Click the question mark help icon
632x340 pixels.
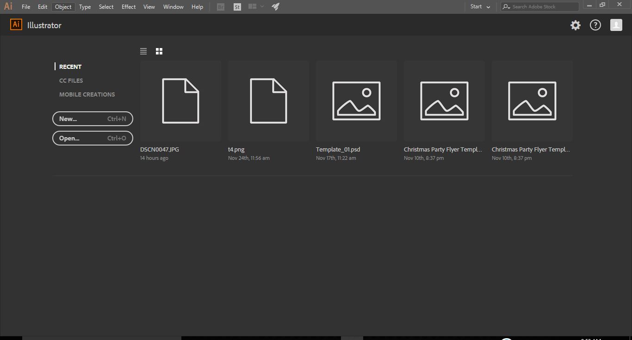[x=595, y=25]
